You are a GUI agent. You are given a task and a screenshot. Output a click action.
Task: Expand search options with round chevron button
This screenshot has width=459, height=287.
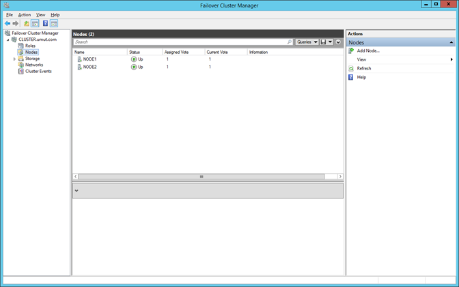pyautogui.click(x=338, y=42)
